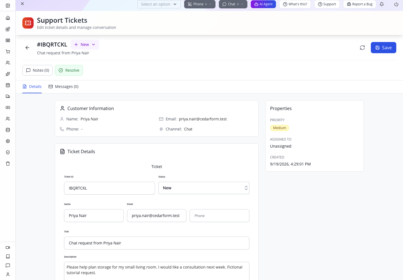Click the Ticket ID input field
This screenshot has height=280, width=403.
click(109, 188)
